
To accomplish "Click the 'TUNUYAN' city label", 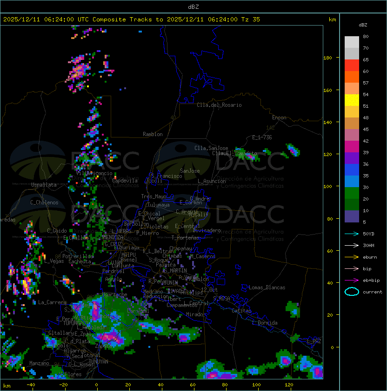I will tap(99, 362).
